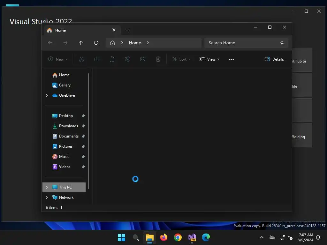This screenshot has width=327, height=245.
Task: Click the File Explorer taskbar icon
Action: [150, 237]
